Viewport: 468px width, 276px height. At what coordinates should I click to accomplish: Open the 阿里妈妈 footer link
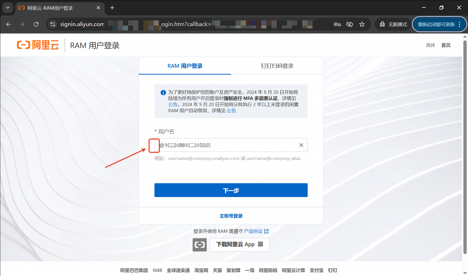[268, 270]
